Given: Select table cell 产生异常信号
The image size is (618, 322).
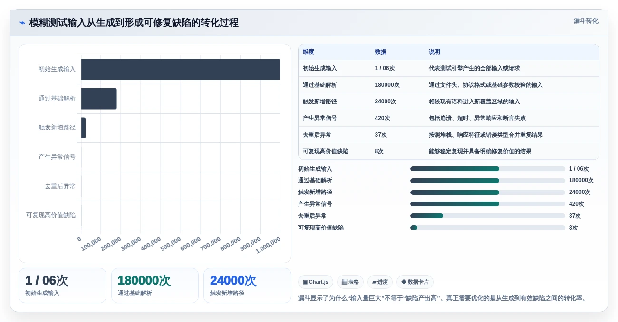Looking at the screenshot, I should tap(320, 118).
